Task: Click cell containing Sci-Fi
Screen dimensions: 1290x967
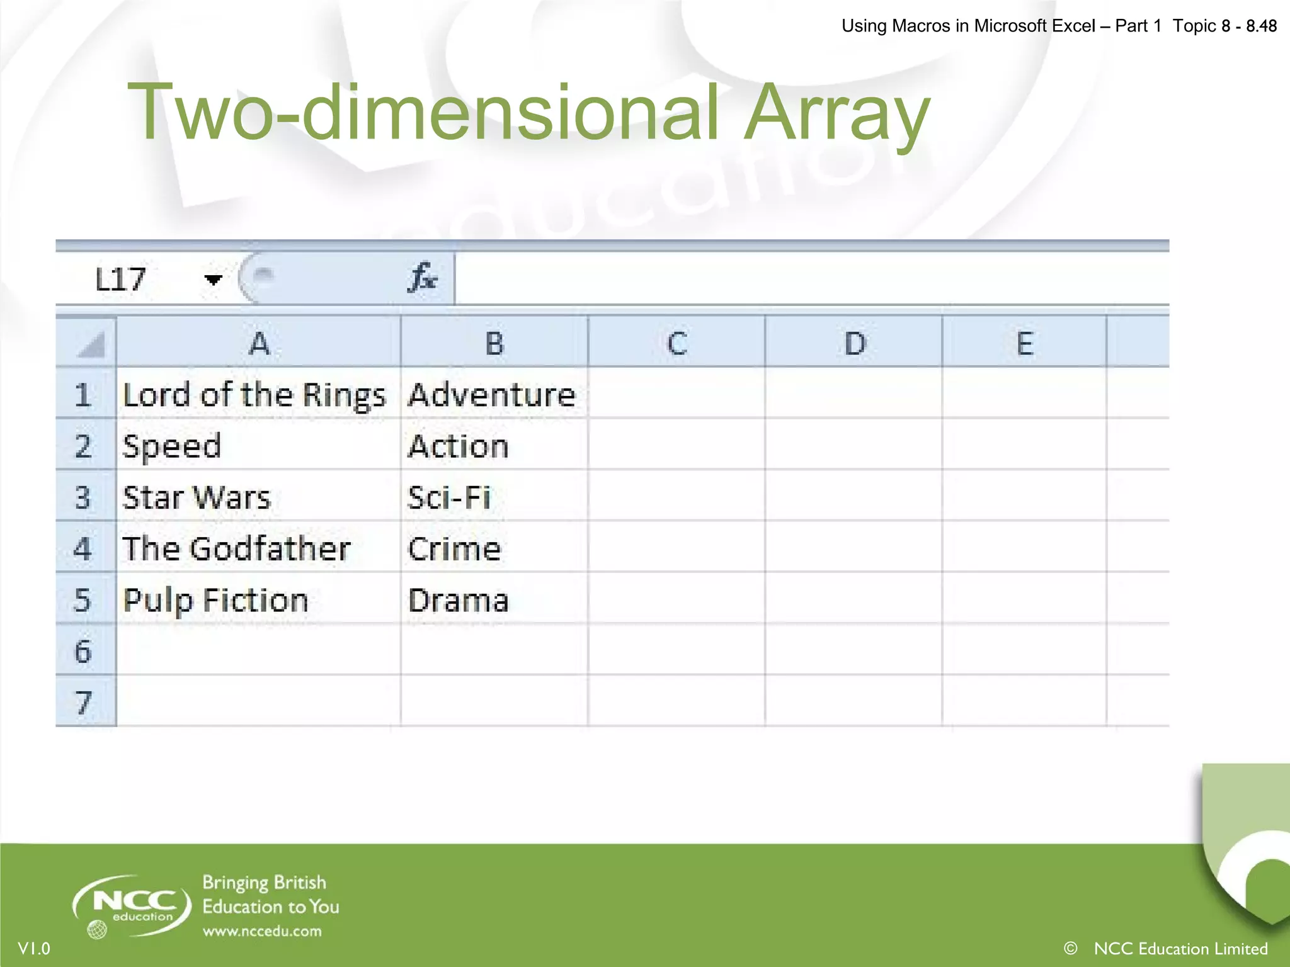Action: [x=494, y=496]
